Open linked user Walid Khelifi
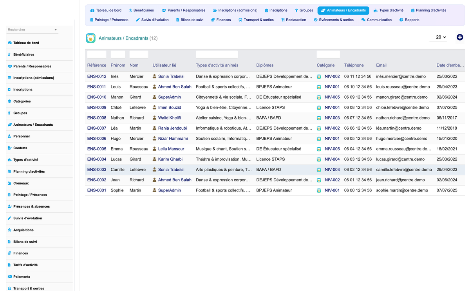This screenshot has width=470, height=291. point(169,118)
